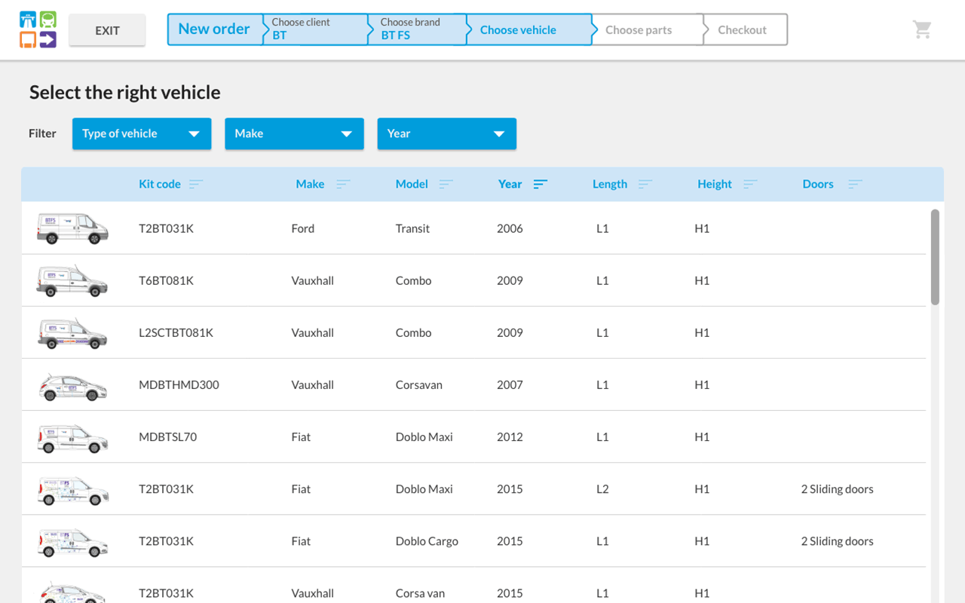Click the Ford Transit van thumbnail
965x603 pixels.
[x=72, y=228]
